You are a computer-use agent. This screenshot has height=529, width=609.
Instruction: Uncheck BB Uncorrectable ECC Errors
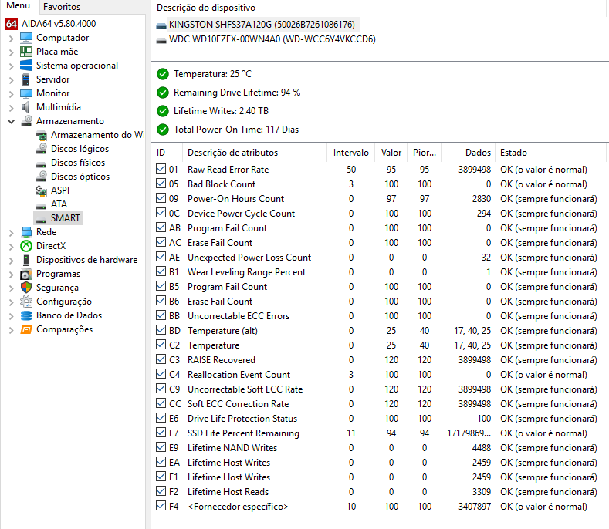pos(161,315)
